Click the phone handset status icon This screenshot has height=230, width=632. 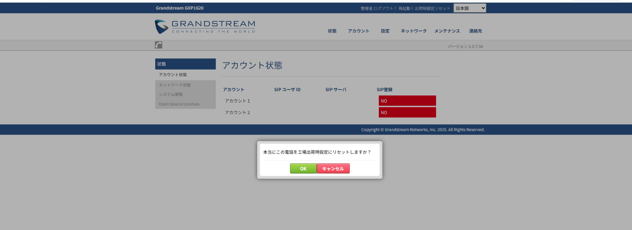point(158,45)
